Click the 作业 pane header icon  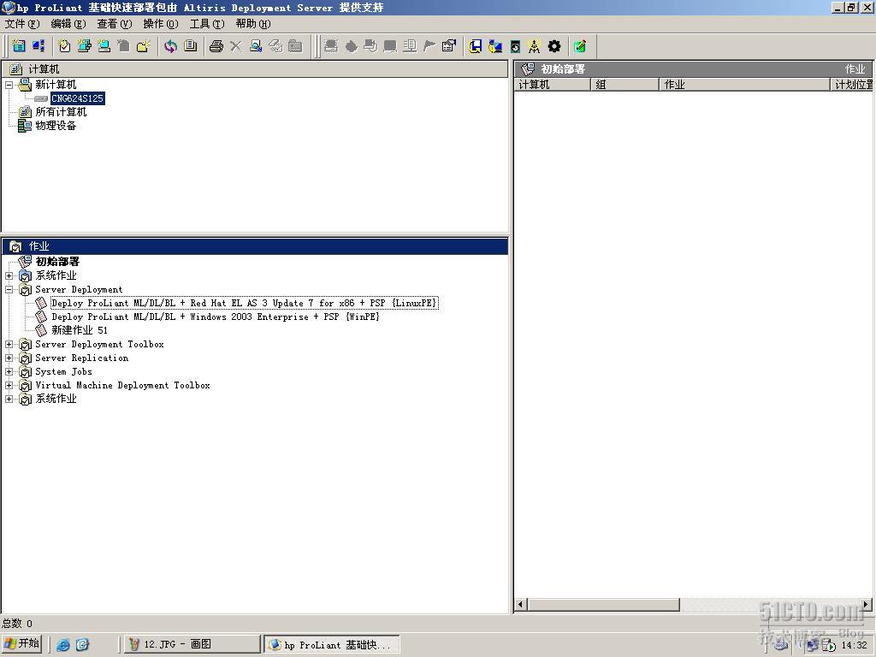(x=16, y=246)
